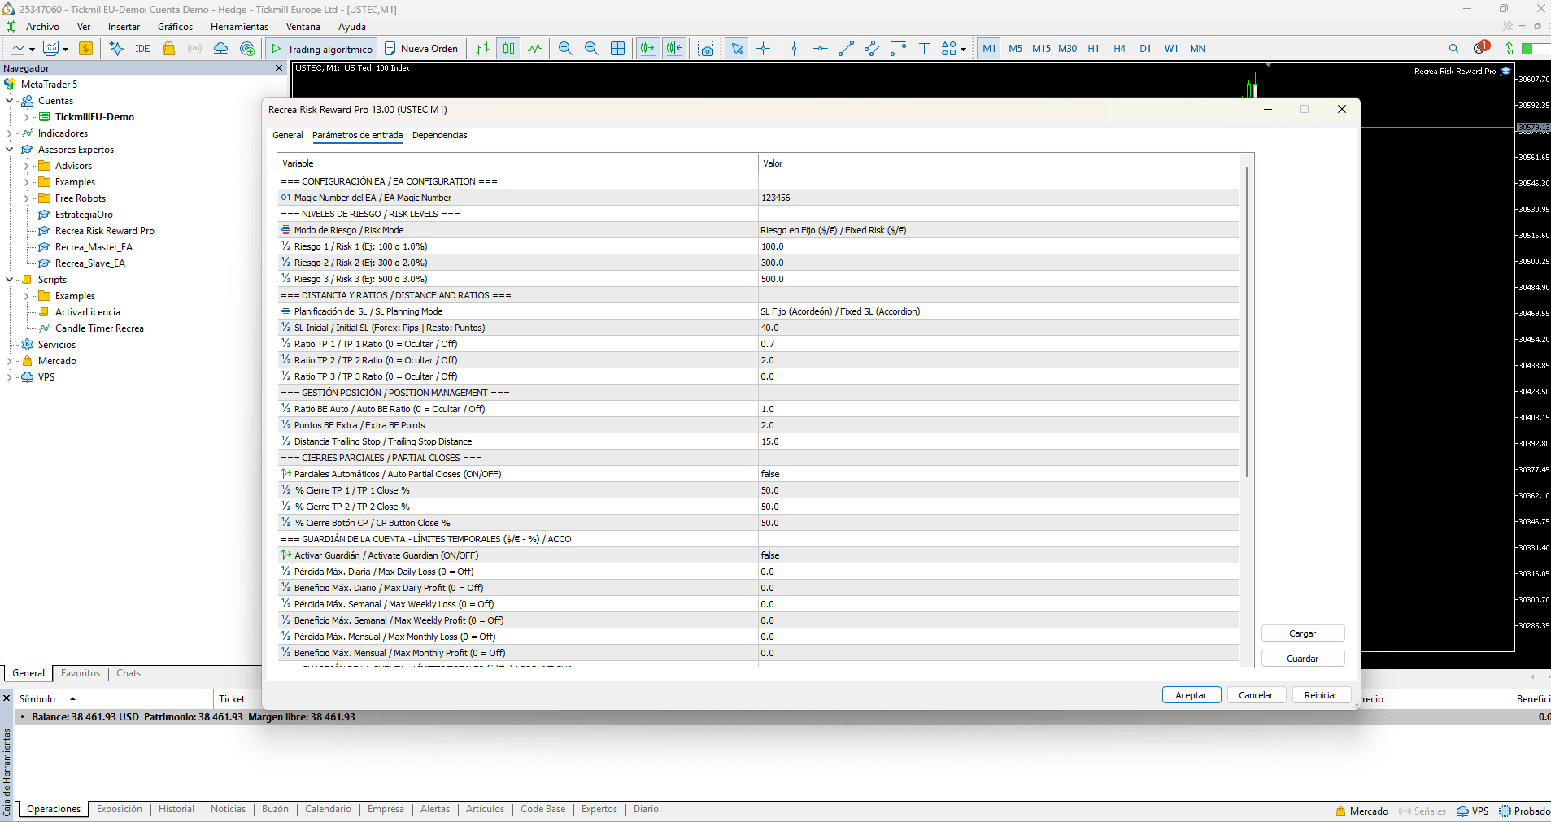
Task: Open Planificación del SL value dropdown
Action: coord(999,311)
